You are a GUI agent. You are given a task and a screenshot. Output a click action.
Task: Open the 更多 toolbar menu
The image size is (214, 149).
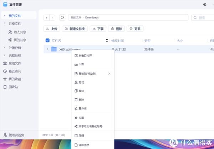(x=135, y=29)
